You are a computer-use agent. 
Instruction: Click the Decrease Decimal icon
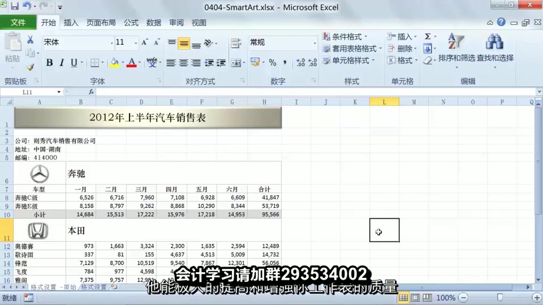313,63
